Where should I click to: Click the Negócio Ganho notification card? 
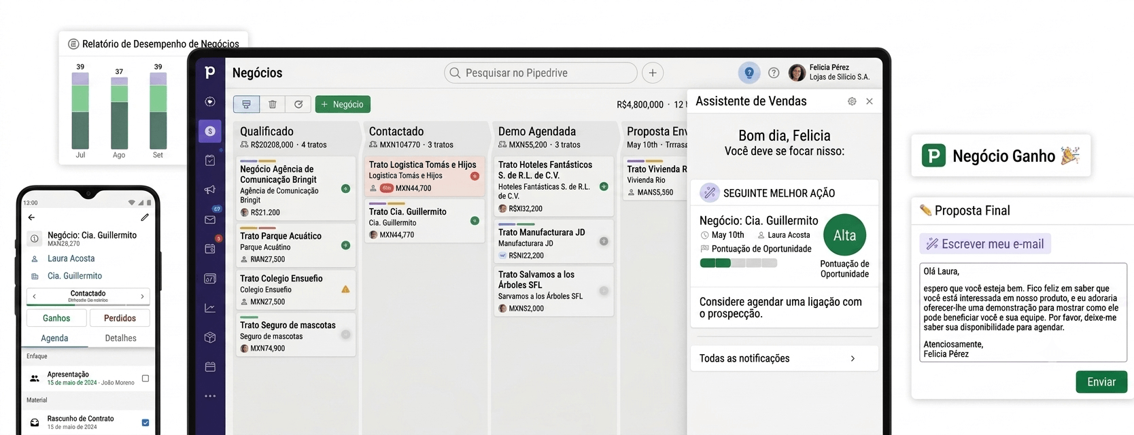click(1001, 156)
